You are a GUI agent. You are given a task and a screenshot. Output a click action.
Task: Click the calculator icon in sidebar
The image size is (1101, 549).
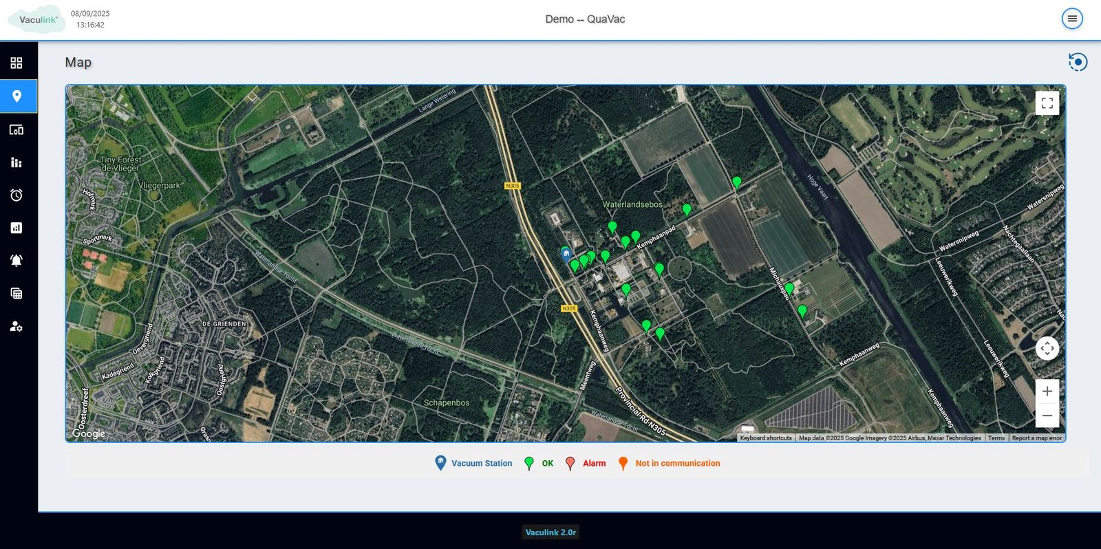tap(17, 294)
